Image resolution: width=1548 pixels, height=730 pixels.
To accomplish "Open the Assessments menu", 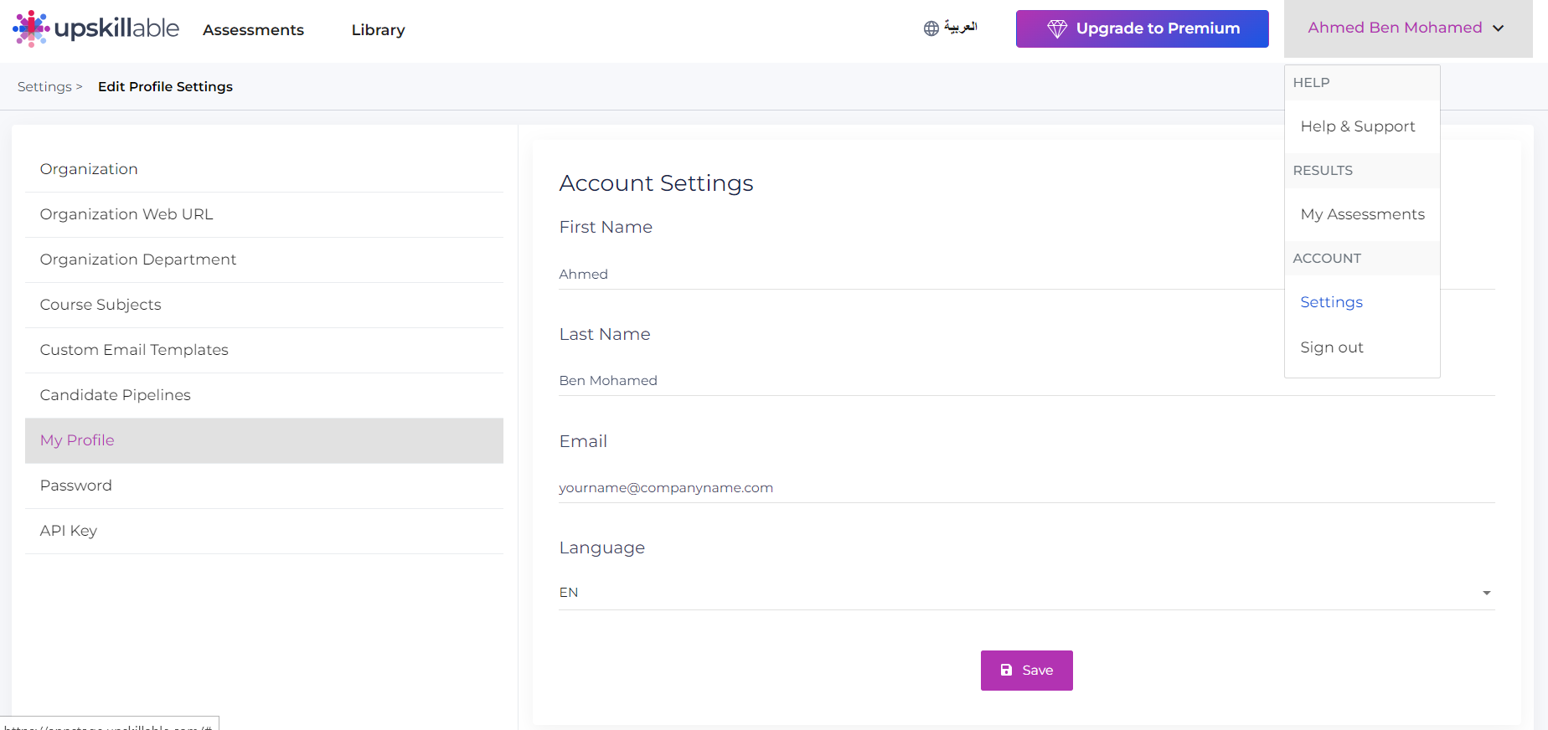I will click(x=253, y=30).
